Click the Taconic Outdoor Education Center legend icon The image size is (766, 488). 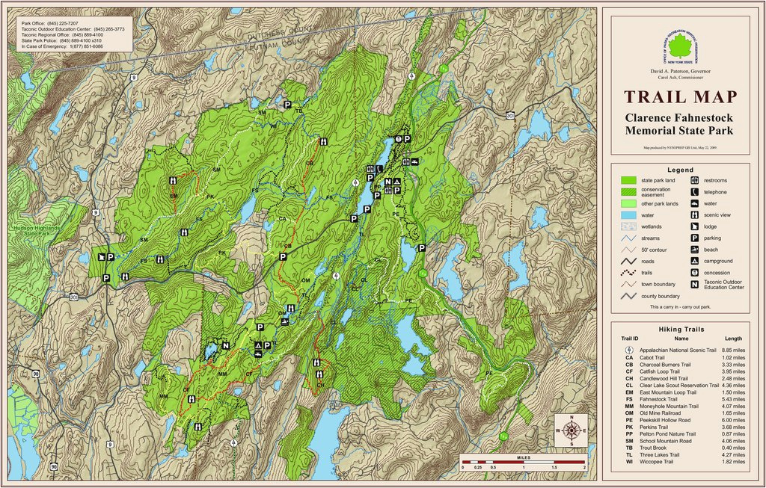point(695,284)
